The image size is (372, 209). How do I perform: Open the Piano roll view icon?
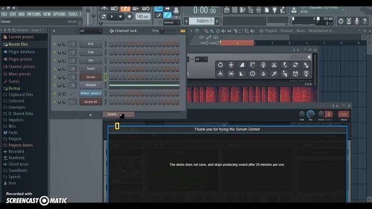(242, 10)
